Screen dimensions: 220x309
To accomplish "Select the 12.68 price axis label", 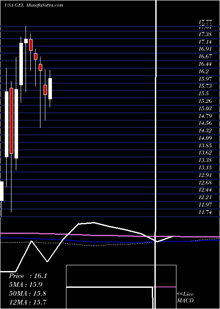I will (x=205, y=182).
